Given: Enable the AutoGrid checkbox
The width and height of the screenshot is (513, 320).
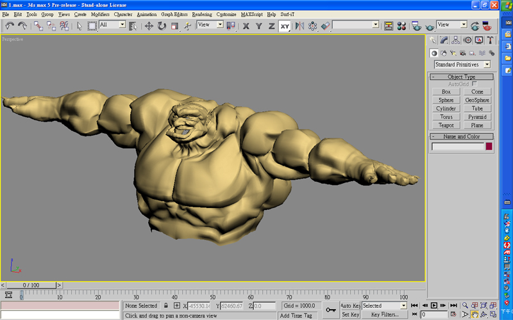Looking at the screenshot, I should 475,84.
